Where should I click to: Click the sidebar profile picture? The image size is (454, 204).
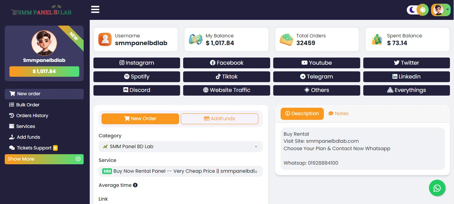[44, 43]
